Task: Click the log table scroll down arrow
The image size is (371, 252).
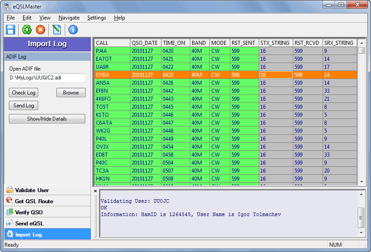Action: [362, 182]
